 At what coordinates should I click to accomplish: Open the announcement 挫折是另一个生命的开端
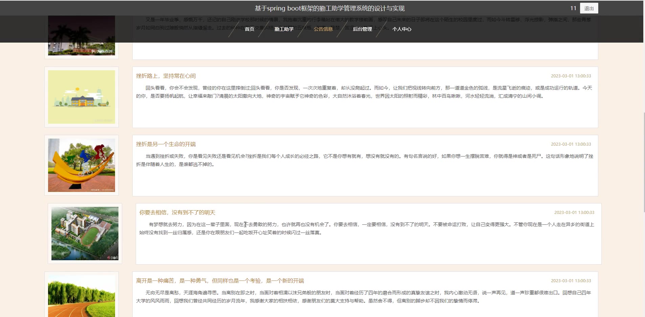pyautogui.click(x=166, y=144)
